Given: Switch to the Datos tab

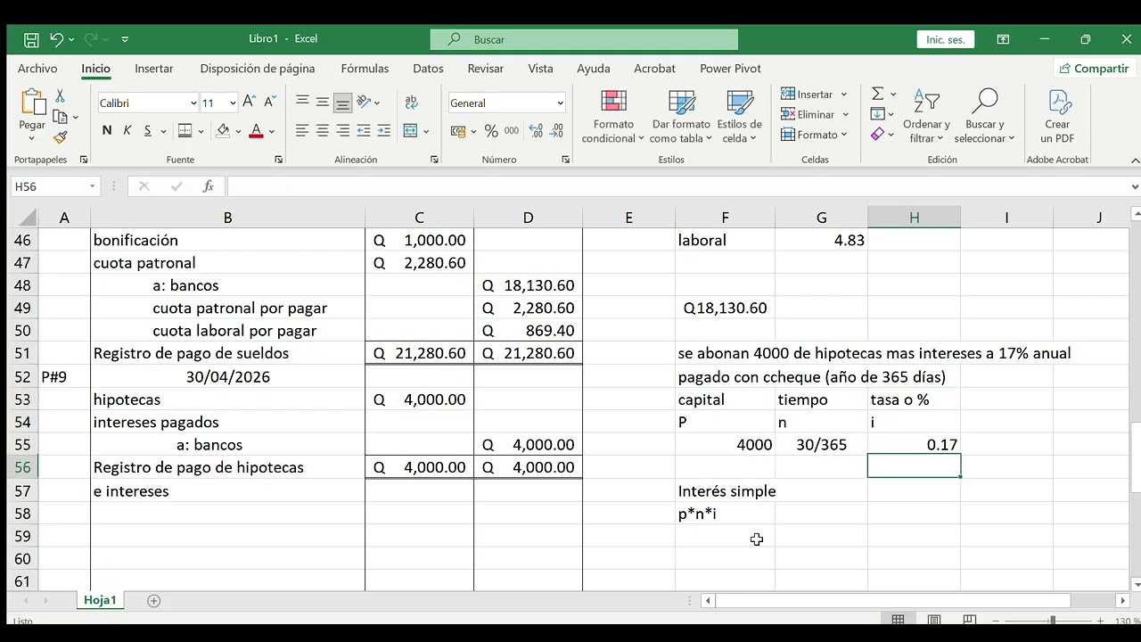Looking at the screenshot, I should pos(428,69).
